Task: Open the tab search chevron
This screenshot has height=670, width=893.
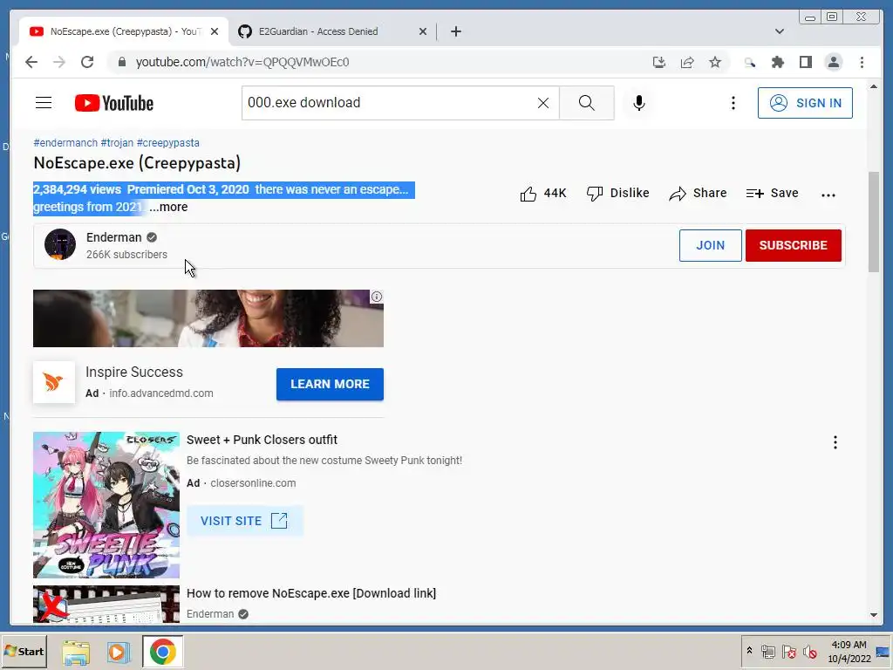Action: 780,31
